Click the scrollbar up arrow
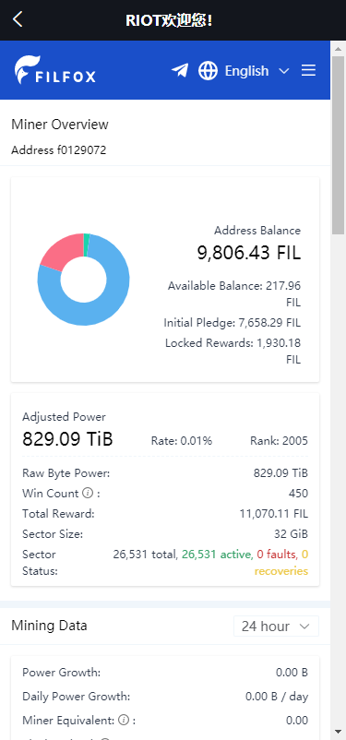The width and height of the screenshot is (346, 740). tap(339, 48)
